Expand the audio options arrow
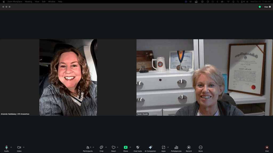273x153 pixels. click(x=11, y=147)
